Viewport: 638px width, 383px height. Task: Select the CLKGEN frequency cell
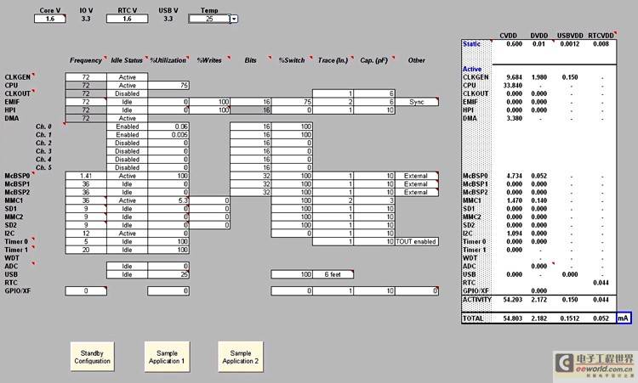pos(86,77)
